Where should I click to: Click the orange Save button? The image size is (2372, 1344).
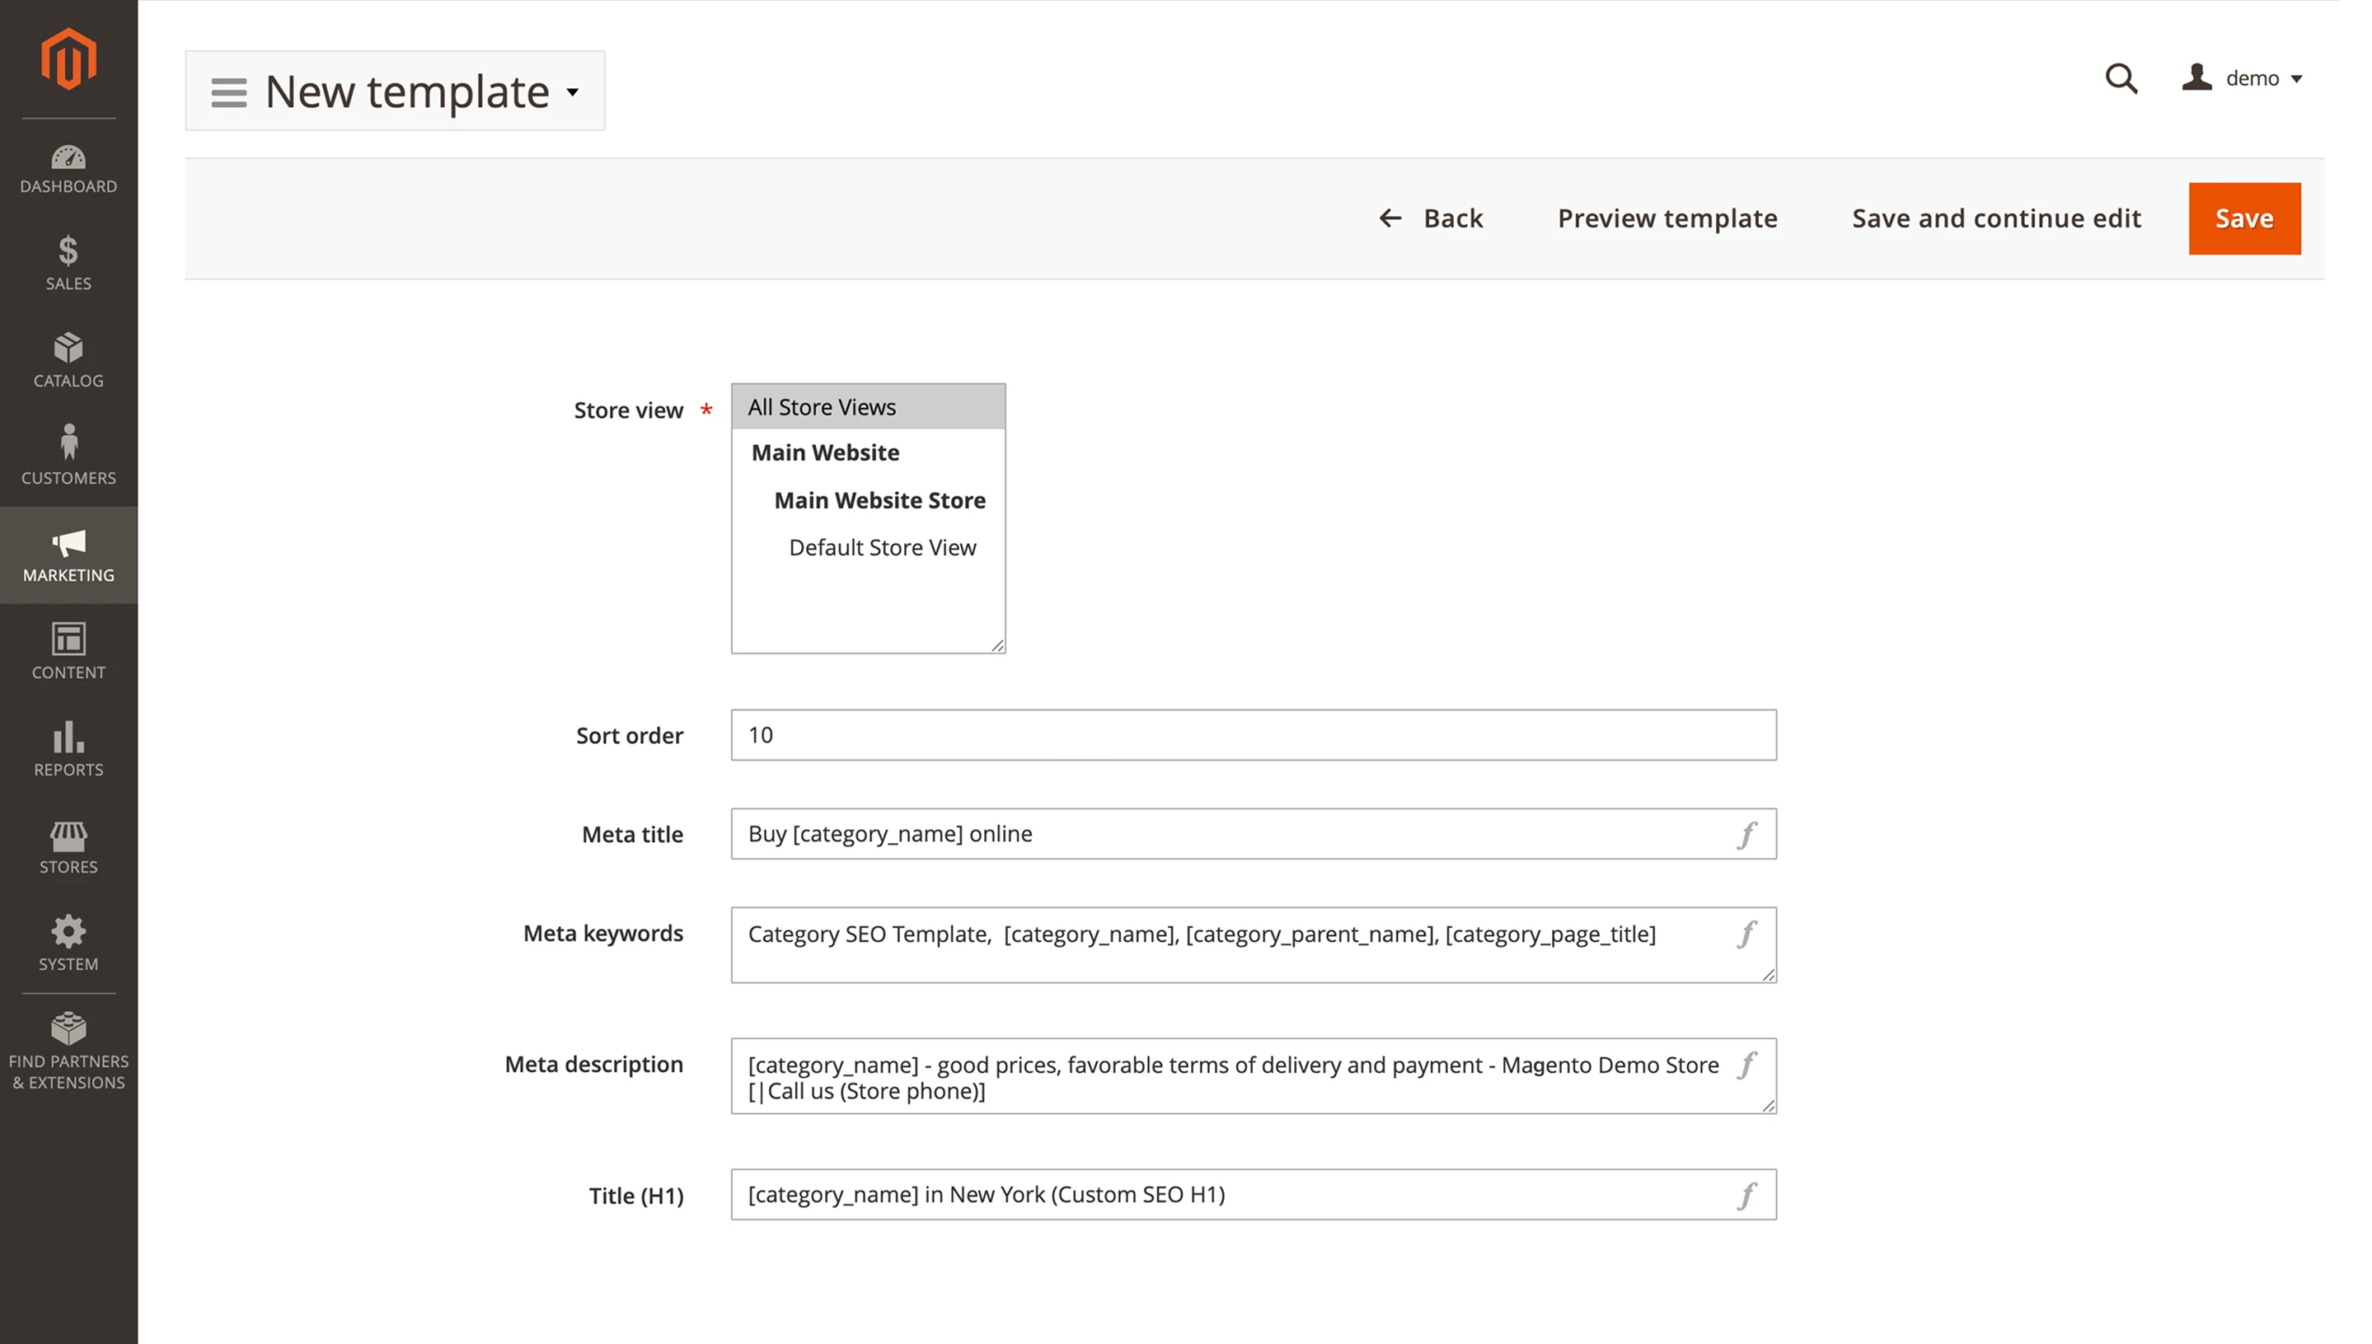point(2243,218)
